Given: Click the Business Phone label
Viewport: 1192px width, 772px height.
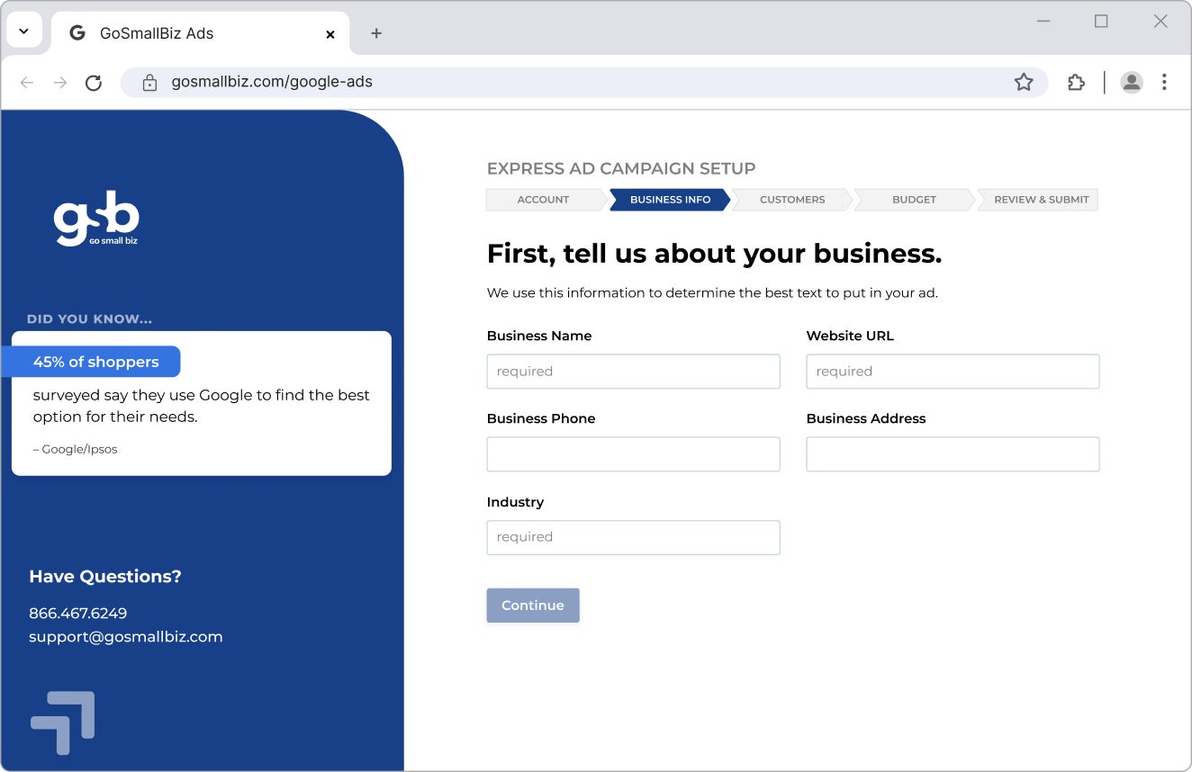Looking at the screenshot, I should pyautogui.click(x=541, y=418).
